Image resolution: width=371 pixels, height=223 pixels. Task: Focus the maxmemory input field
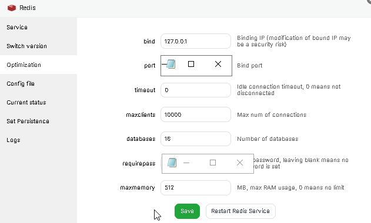[196, 188]
